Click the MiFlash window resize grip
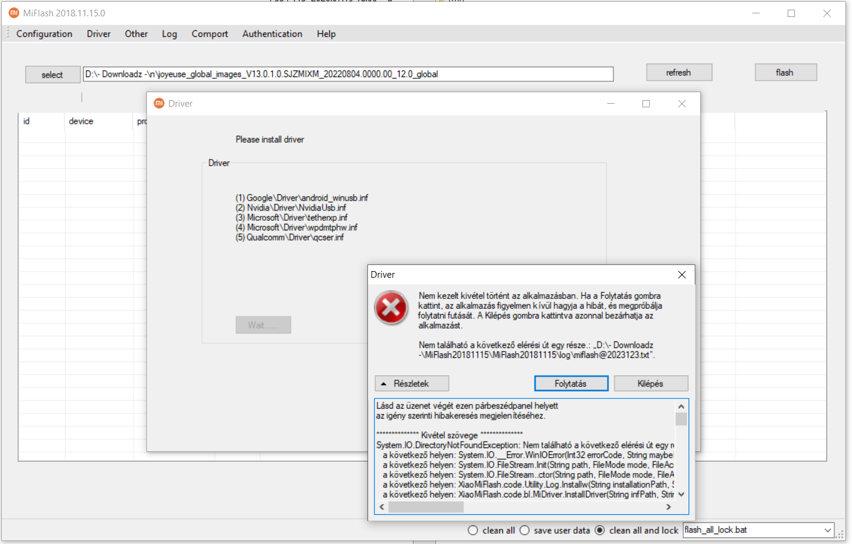 coord(840,535)
